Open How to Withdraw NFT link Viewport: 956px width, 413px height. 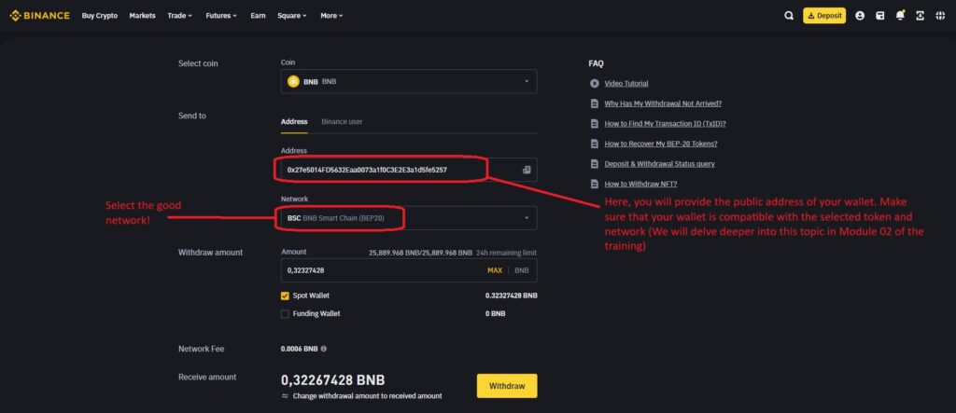[x=640, y=184]
